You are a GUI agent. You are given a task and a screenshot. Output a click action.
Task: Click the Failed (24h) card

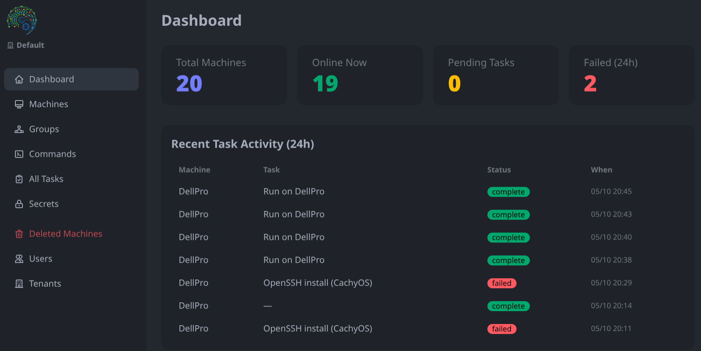point(632,75)
